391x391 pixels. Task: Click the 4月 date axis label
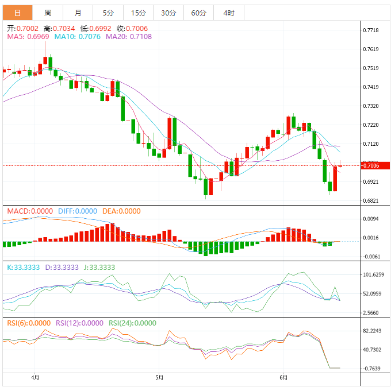[35, 378]
